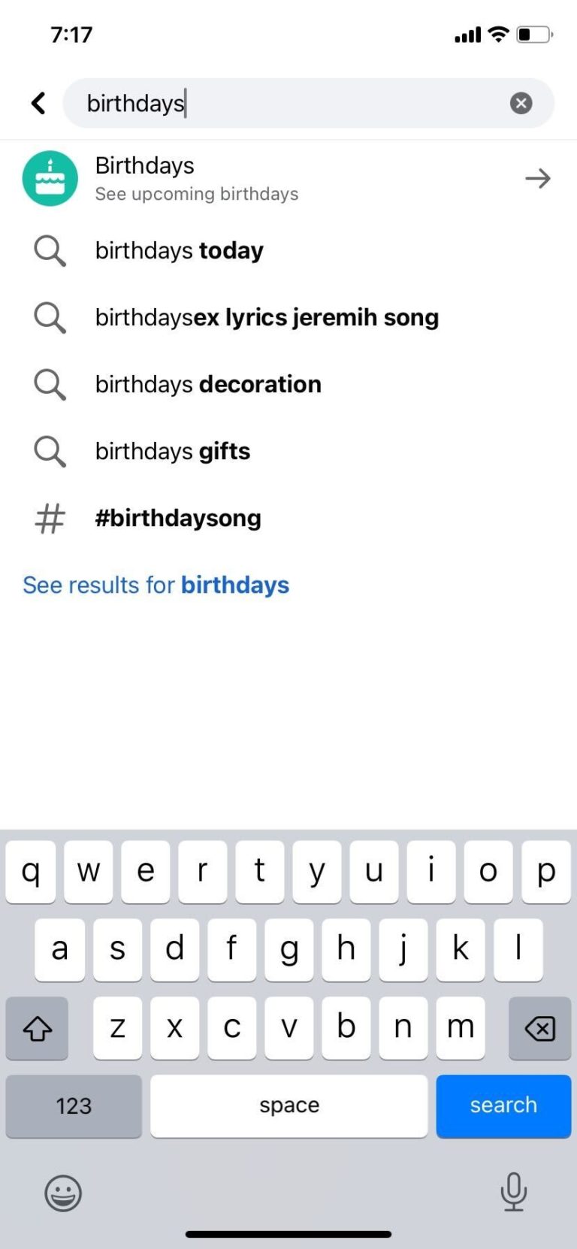The height and width of the screenshot is (1249, 577).
Task: Select the suggestion birthdays gifts
Action: (172, 451)
